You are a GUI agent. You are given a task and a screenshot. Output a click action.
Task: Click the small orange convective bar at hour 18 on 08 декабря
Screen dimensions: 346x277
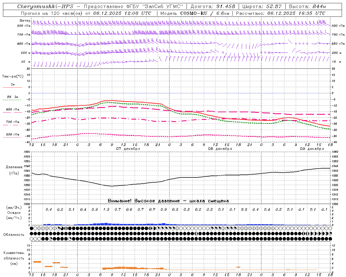coord(238,267)
